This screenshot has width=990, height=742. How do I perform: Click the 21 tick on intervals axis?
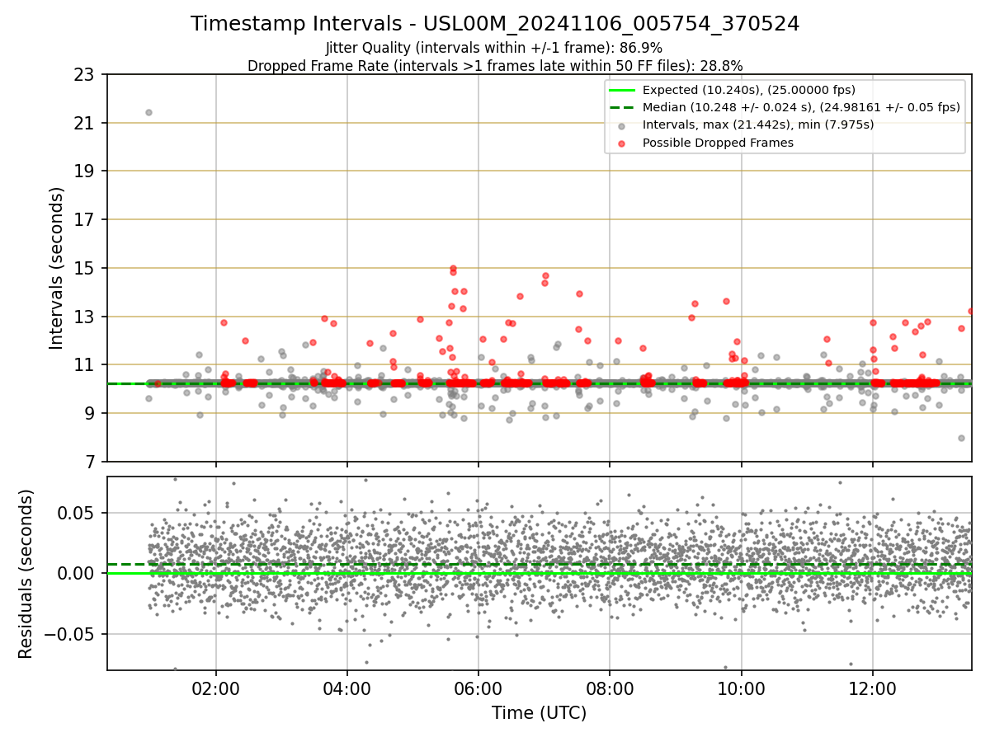(85, 124)
